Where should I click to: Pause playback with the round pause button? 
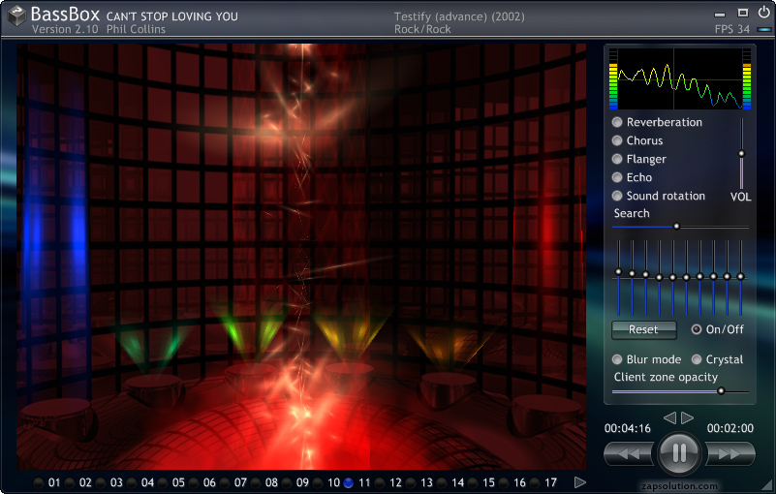(x=679, y=453)
